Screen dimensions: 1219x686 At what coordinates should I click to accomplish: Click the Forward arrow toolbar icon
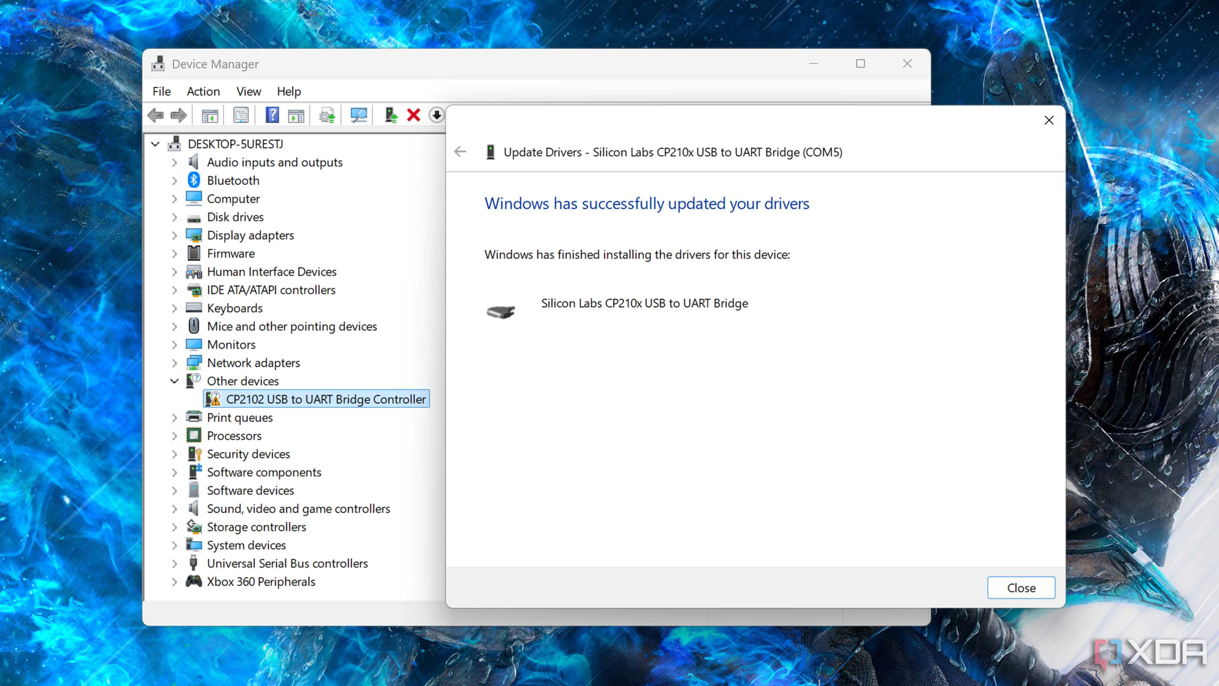click(178, 115)
